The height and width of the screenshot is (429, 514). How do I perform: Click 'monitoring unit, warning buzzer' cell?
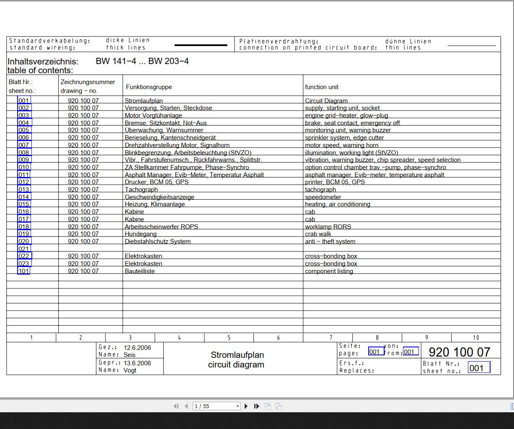pyautogui.click(x=348, y=130)
